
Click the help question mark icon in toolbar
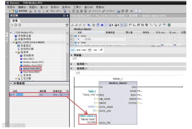pos(119,11)
